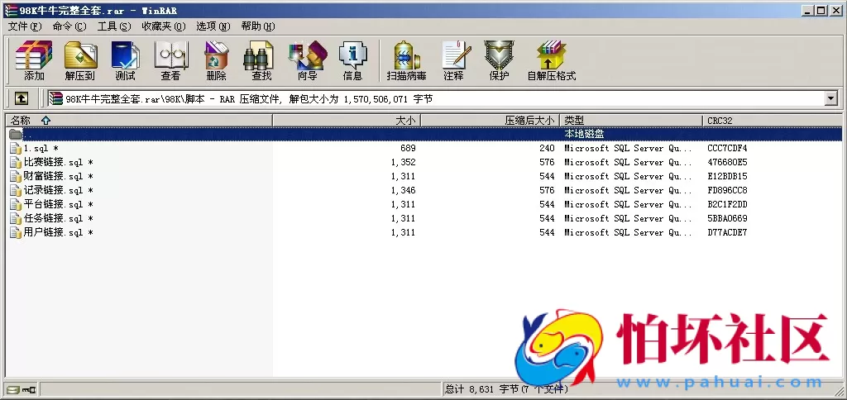
Task: Click the 比赛链接.sql file icon
Action: pos(15,163)
